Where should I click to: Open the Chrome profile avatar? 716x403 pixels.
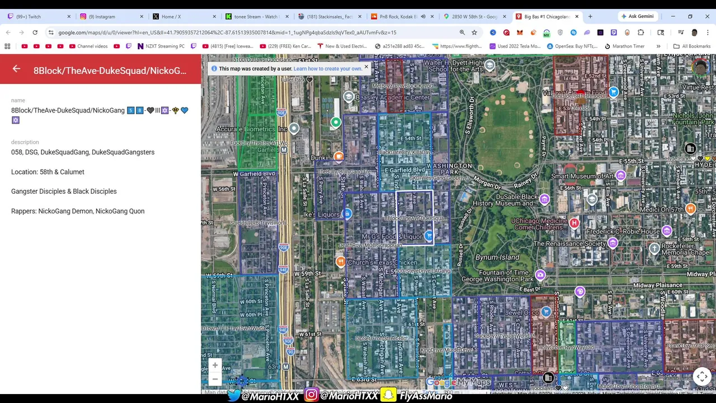pos(694,32)
